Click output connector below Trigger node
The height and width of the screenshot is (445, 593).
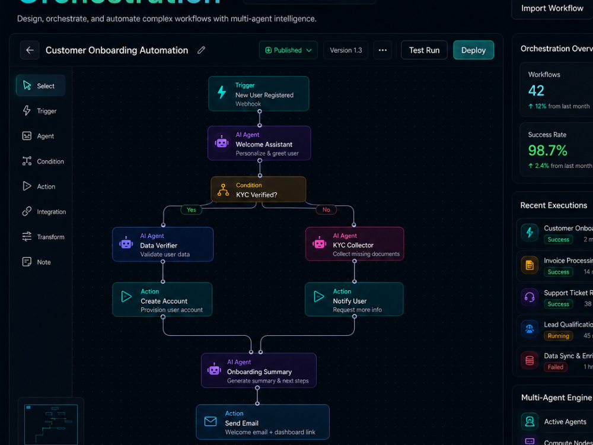coord(260,112)
